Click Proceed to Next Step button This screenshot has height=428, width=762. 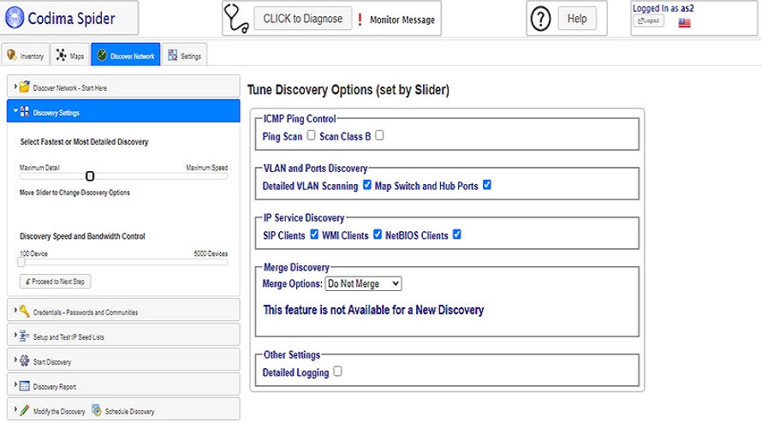click(56, 282)
